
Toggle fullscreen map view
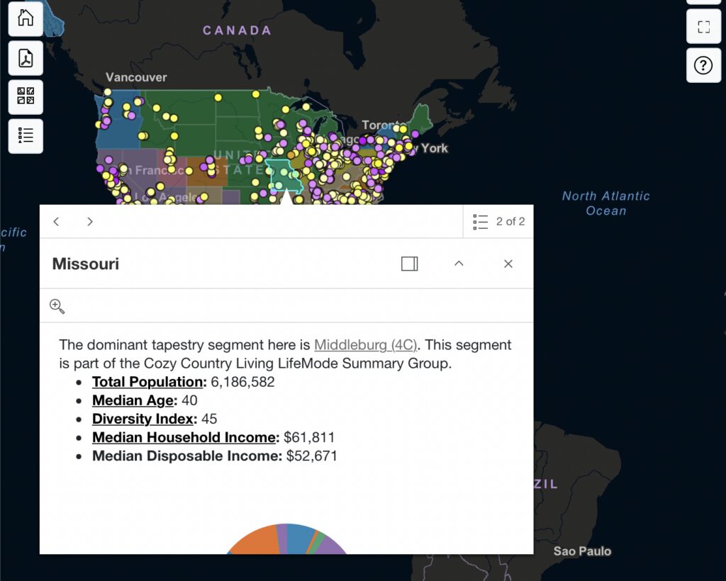[x=703, y=27]
